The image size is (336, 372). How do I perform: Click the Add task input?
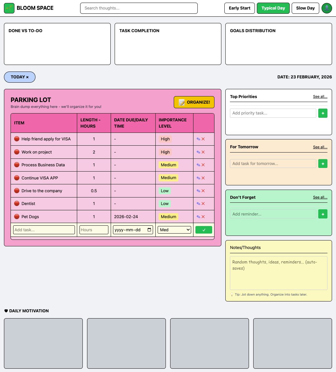coord(44,230)
